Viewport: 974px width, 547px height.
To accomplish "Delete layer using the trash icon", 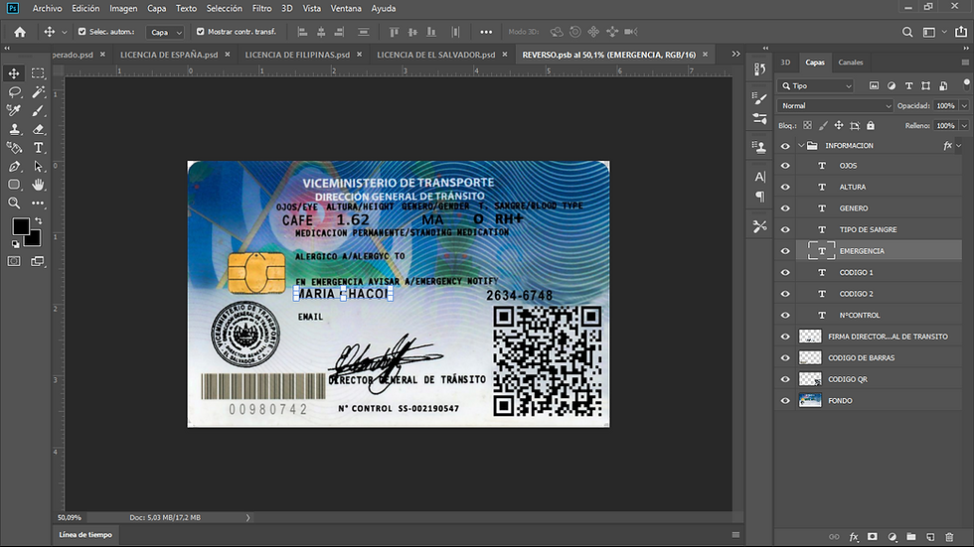I will [949, 537].
